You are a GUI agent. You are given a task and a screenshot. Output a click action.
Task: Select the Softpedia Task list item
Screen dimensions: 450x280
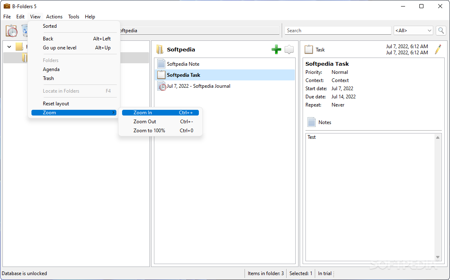point(225,75)
